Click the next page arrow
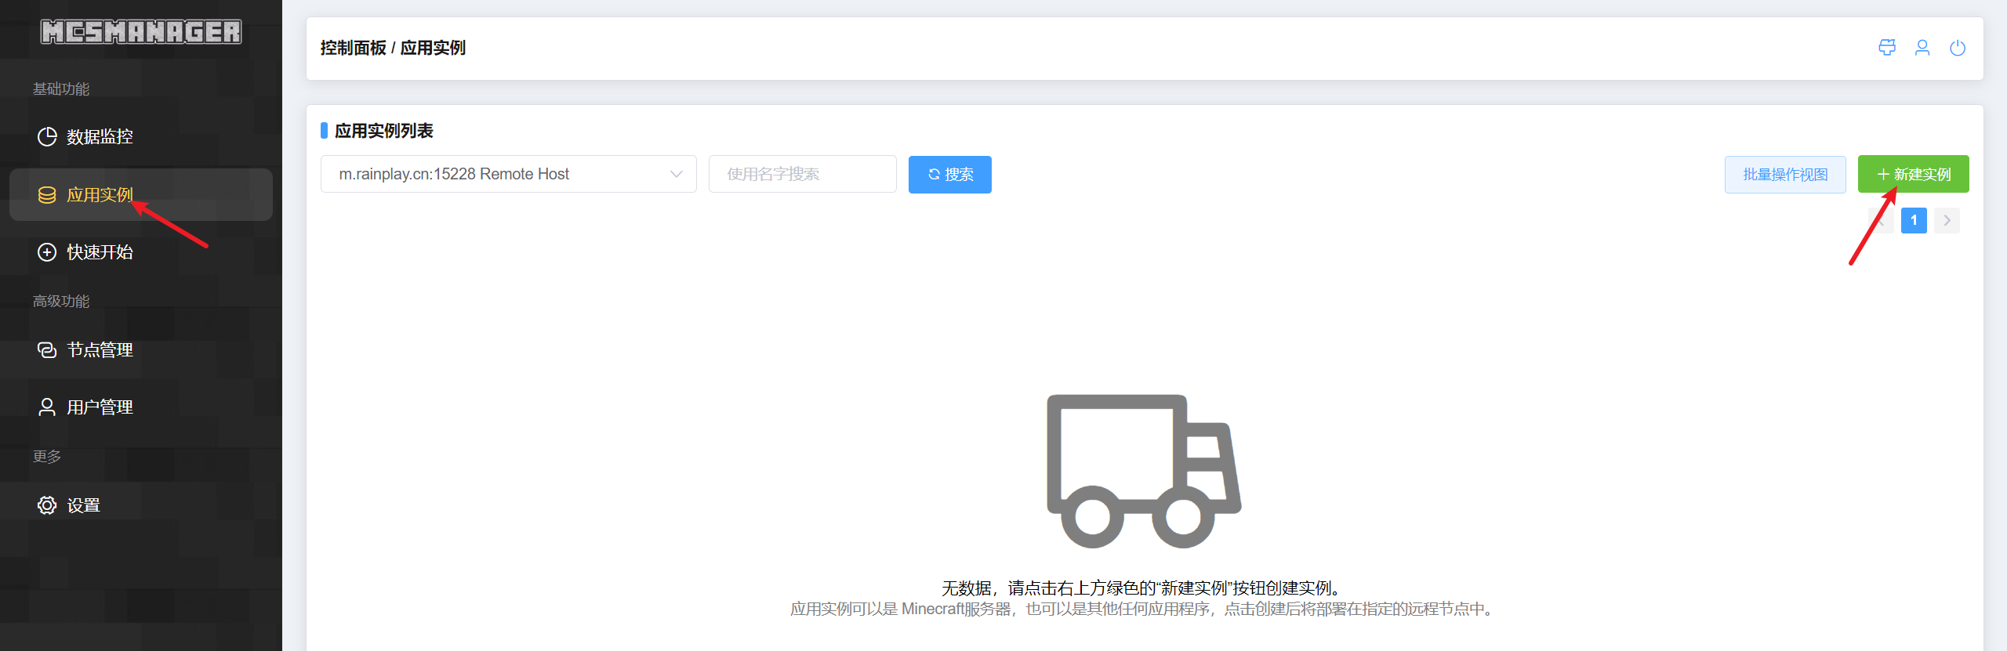Image resolution: width=2007 pixels, height=651 pixels. (1947, 220)
